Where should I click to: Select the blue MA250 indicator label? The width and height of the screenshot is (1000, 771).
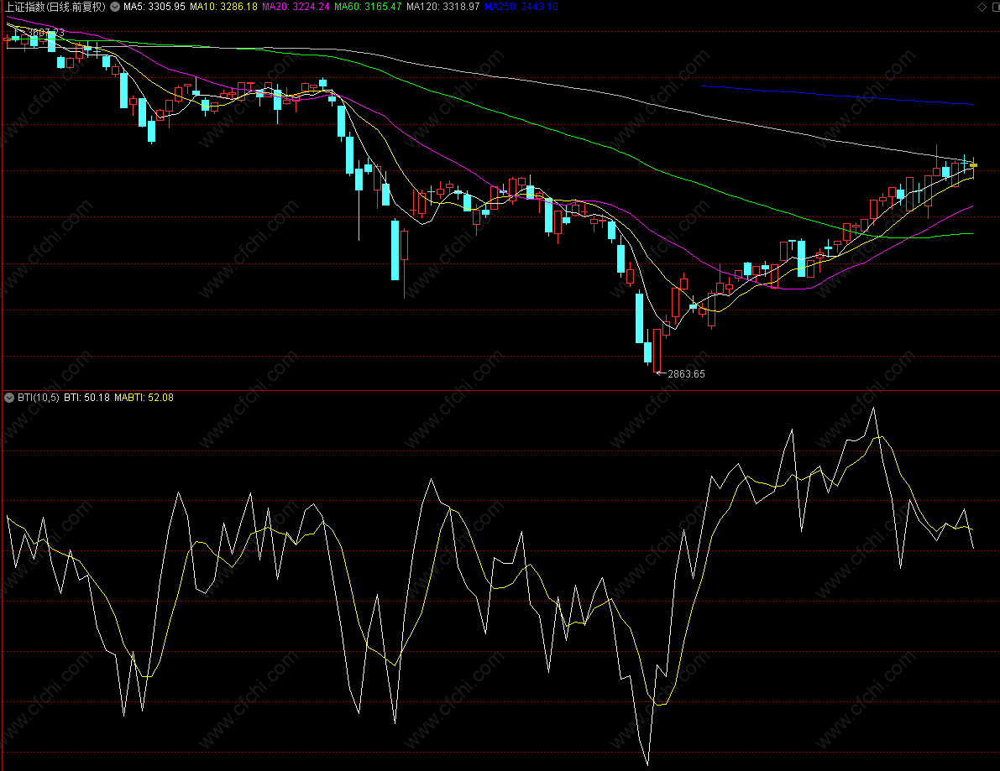click(x=521, y=7)
